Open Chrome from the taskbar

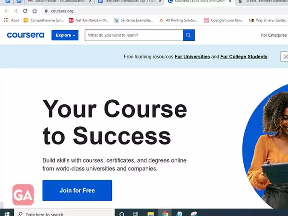pos(165,214)
